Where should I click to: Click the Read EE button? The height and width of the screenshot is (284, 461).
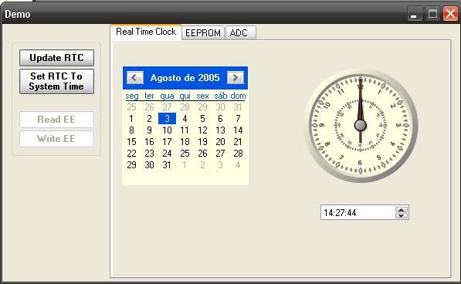56,120
